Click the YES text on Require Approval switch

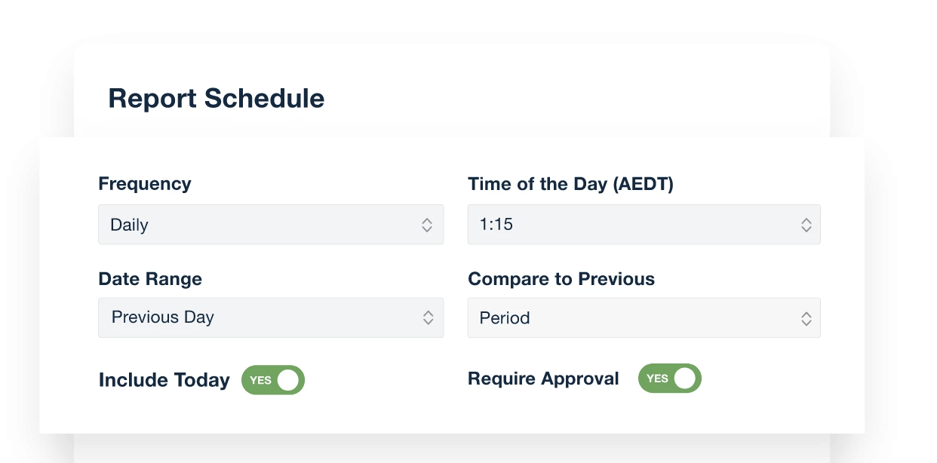pyautogui.click(x=658, y=379)
